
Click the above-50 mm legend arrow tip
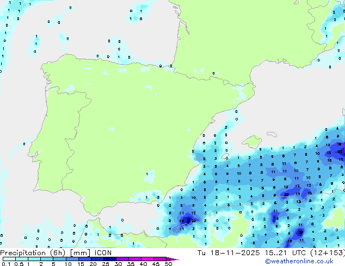click(172, 259)
